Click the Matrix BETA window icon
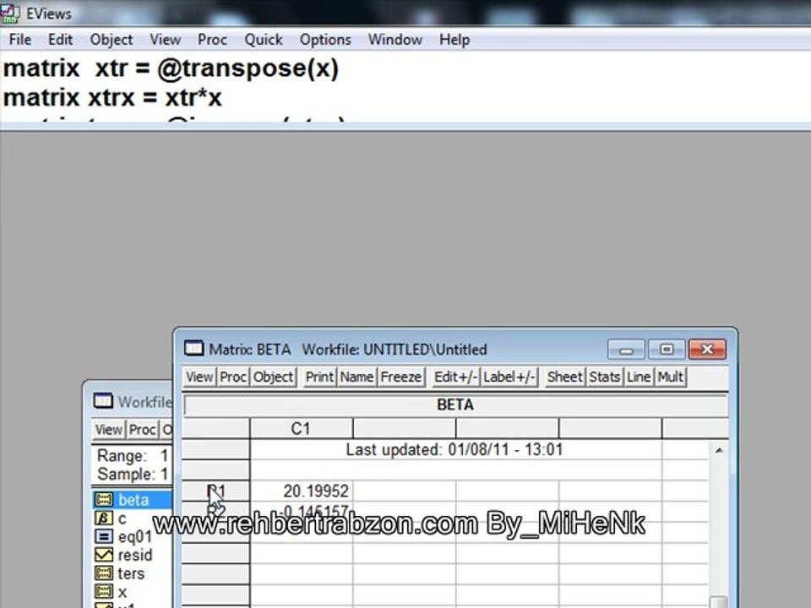 [x=194, y=349]
